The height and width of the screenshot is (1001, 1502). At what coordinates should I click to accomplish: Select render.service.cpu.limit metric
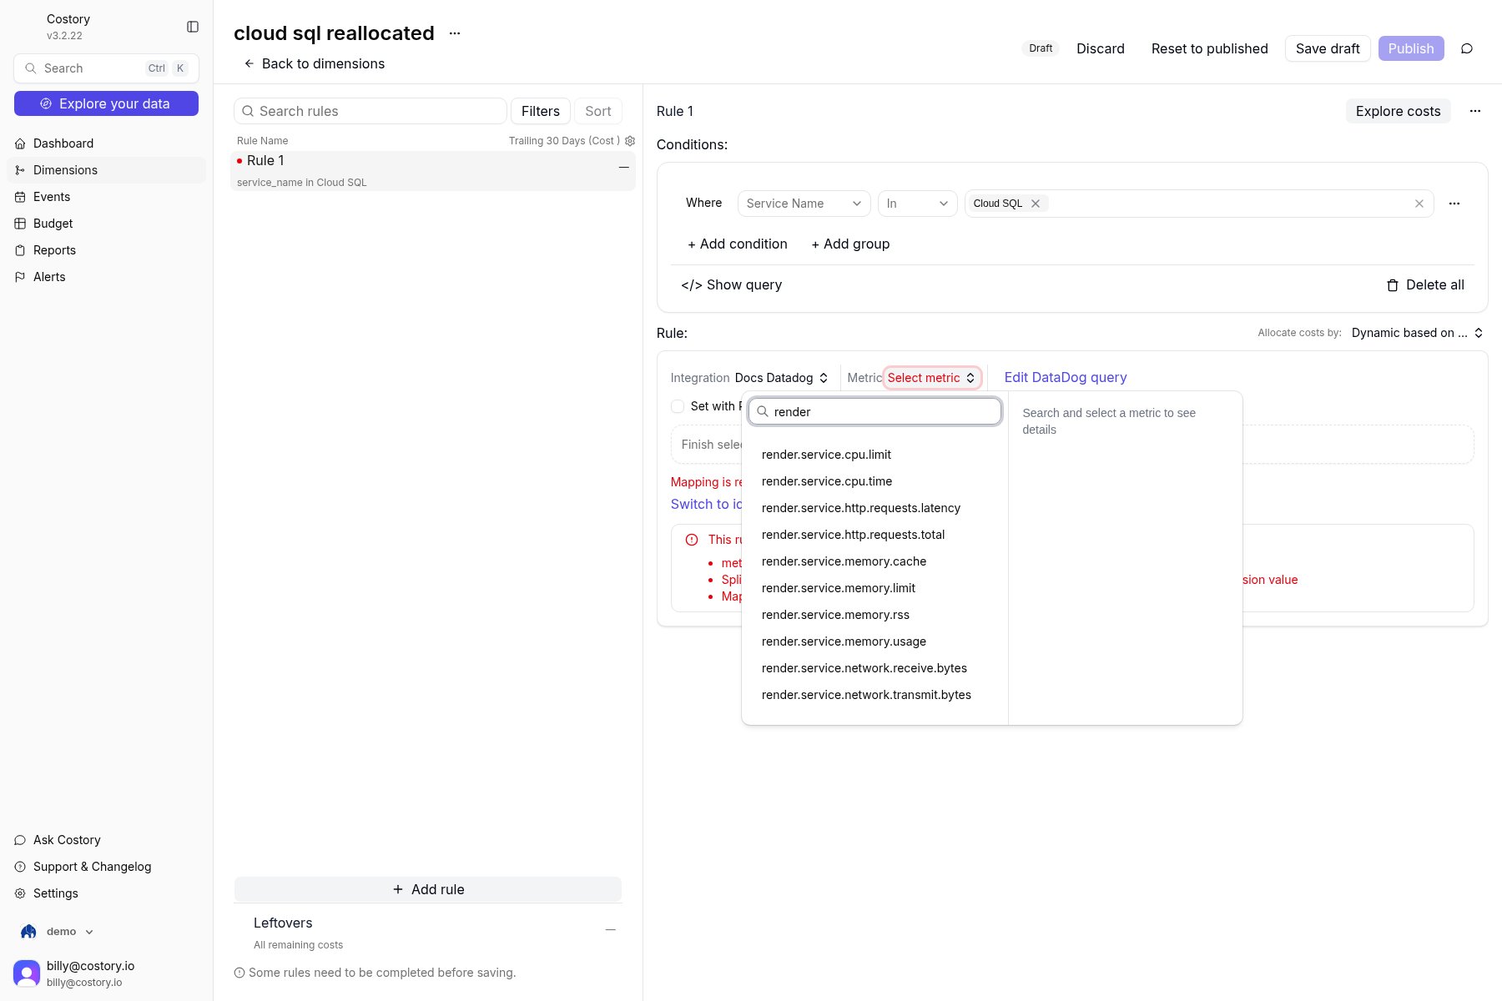coord(874,455)
